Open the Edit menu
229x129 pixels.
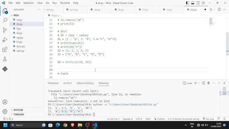point(18,3)
